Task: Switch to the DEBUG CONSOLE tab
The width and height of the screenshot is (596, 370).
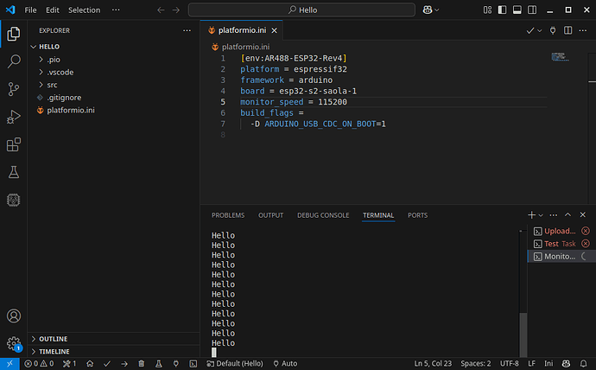Action: click(323, 215)
